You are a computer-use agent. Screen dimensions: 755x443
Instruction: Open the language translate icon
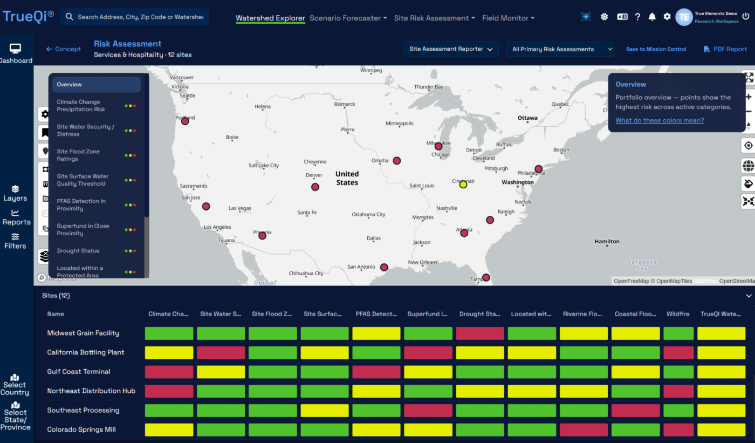(622, 17)
